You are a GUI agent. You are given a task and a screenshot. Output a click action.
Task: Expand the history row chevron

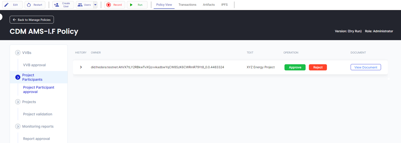pos(81,67)
